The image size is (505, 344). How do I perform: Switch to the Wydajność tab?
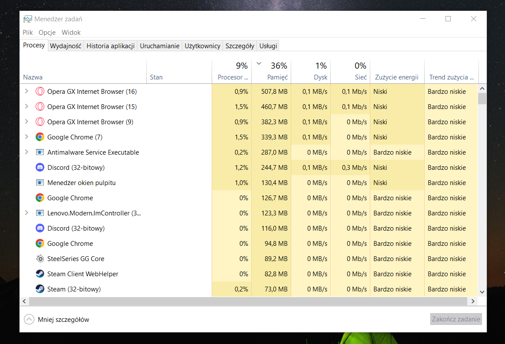[x=66, y=46]
